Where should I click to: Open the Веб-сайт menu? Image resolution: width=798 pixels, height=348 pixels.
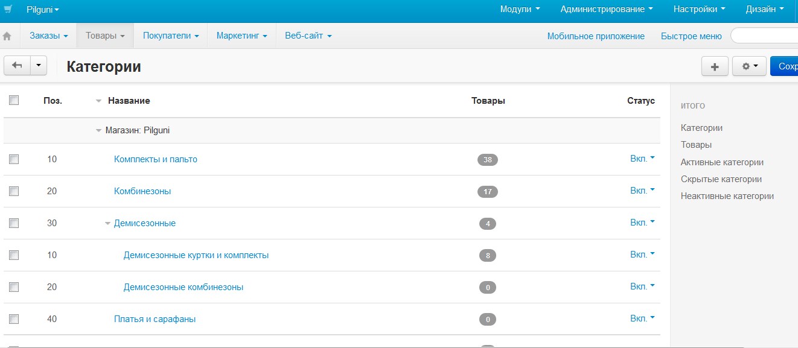tap(308, 36)
